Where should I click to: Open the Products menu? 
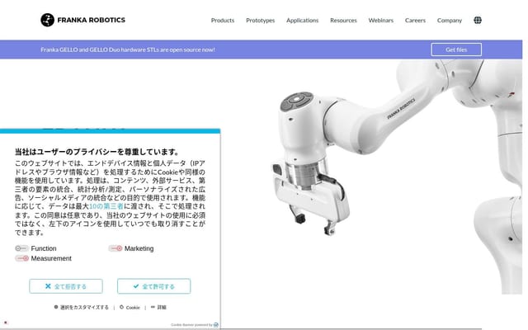point(223,20)
